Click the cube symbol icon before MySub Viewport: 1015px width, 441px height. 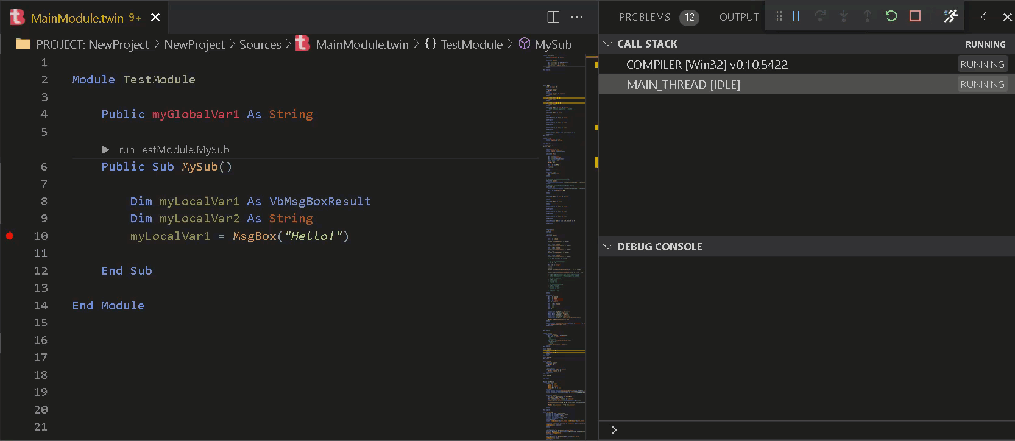coord(525,44)
